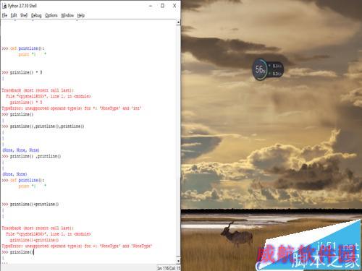Viewport: 362px width, 271px height.
Task: Minimize the Python 2.7.10 Shell window
Action: point(151,6)
